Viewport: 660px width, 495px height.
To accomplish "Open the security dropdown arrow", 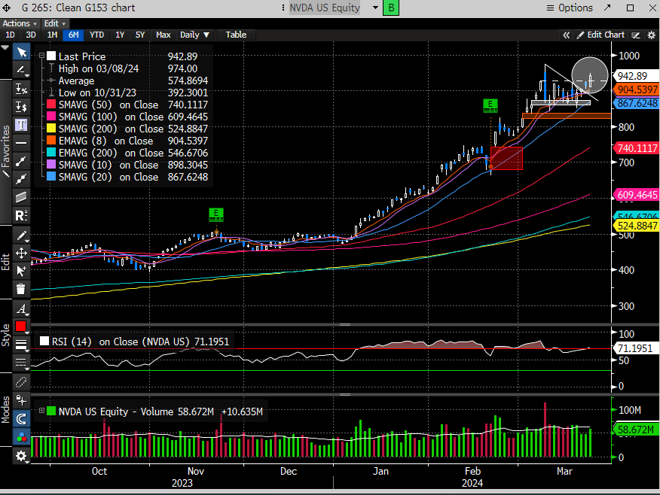I will pos(375,8).
